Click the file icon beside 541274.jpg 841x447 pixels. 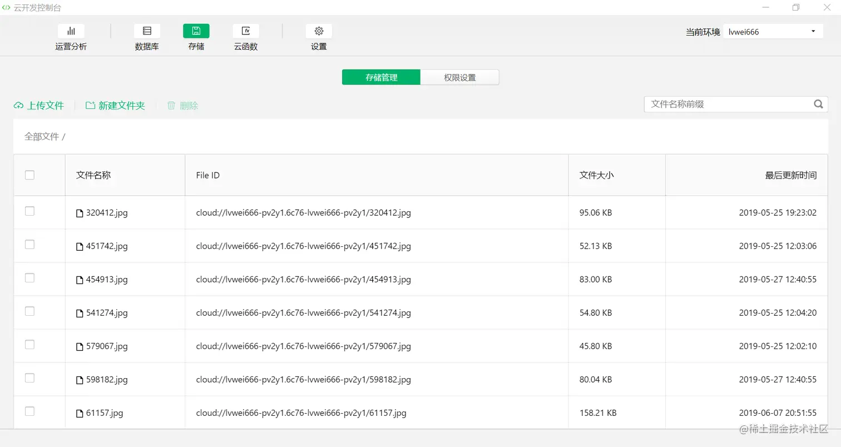point(80,313)
